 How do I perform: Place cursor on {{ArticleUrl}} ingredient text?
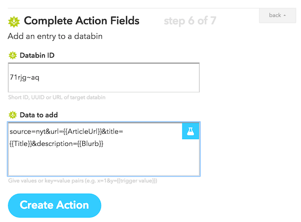tap(82, 132)
